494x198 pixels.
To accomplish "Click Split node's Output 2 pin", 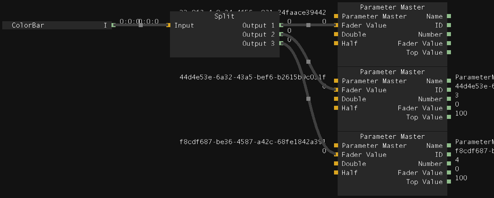I will [x=281, y=34].
